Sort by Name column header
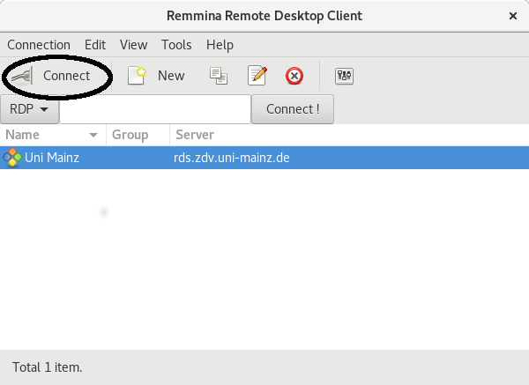 coord(53,135)
